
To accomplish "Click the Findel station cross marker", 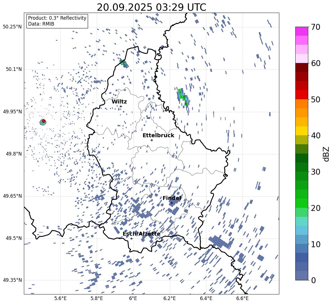I will pos(172,203).
